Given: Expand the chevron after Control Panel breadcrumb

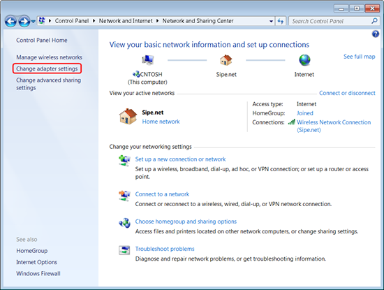Looking at the screenshot, I should pyautogui.click(x=94, y=21).
